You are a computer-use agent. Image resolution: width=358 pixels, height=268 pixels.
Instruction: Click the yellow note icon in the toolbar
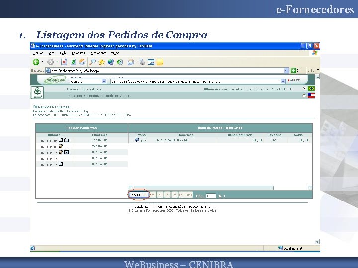click(160, 62)
